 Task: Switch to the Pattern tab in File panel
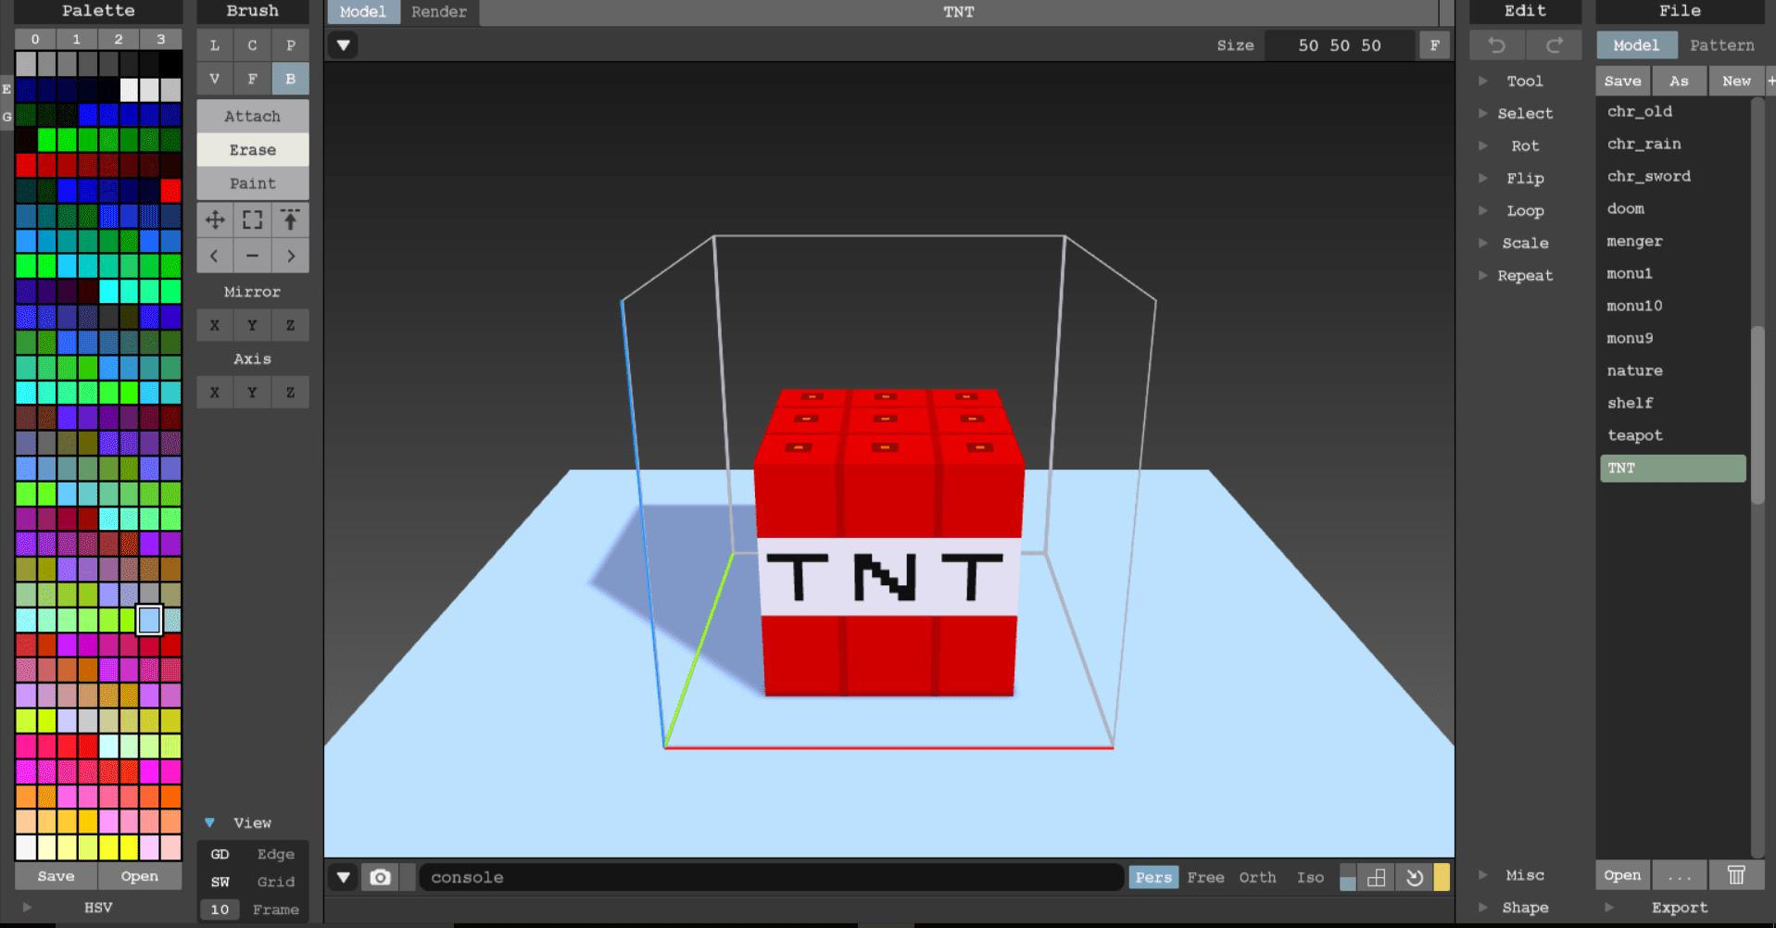click(1721, 45)
